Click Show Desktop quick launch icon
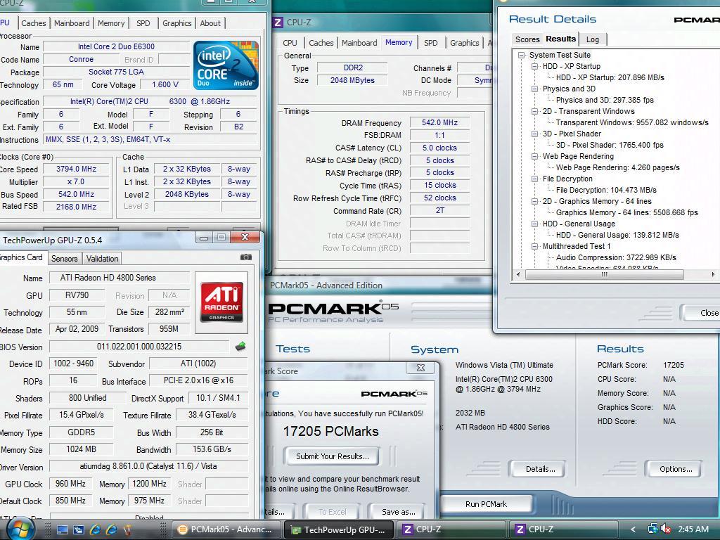The image size is (720, 540). [62, 530]
